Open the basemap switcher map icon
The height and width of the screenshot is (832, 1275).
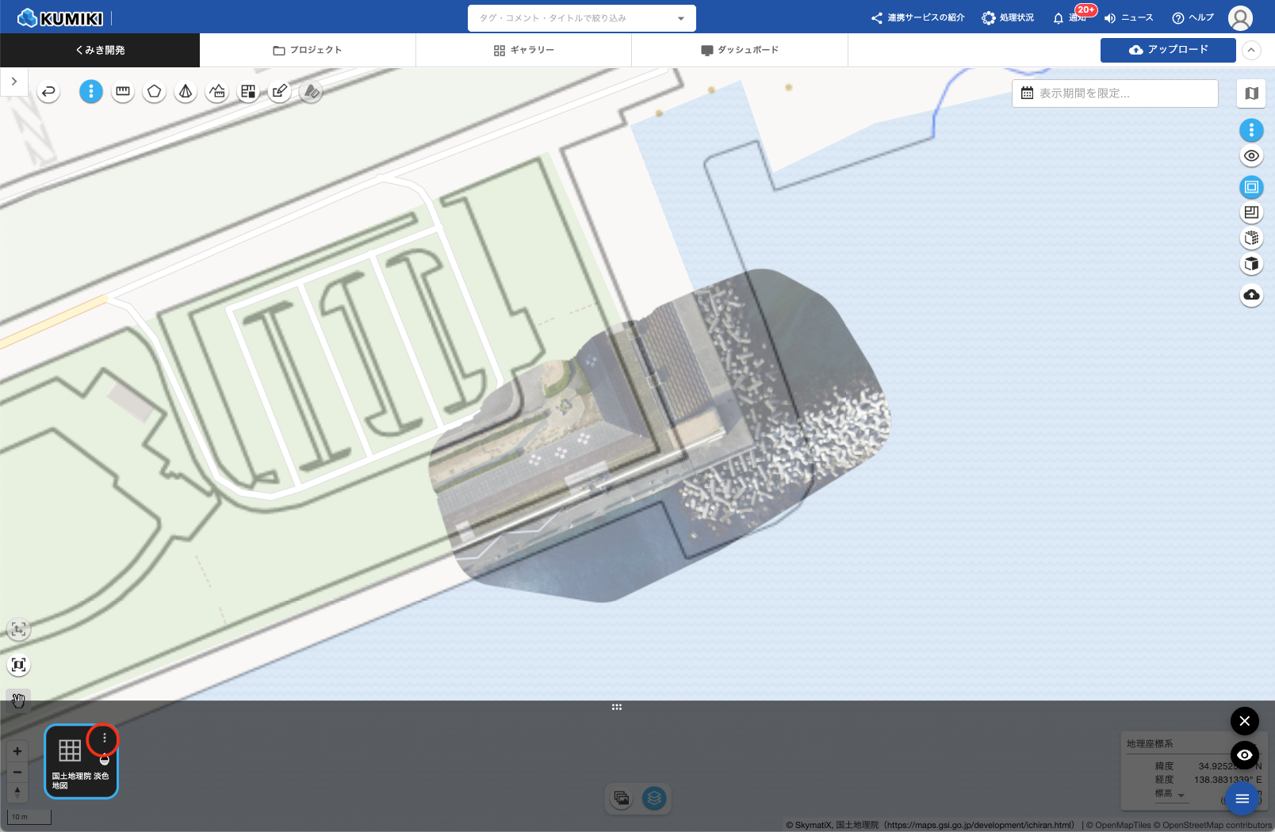[1251, 94]
